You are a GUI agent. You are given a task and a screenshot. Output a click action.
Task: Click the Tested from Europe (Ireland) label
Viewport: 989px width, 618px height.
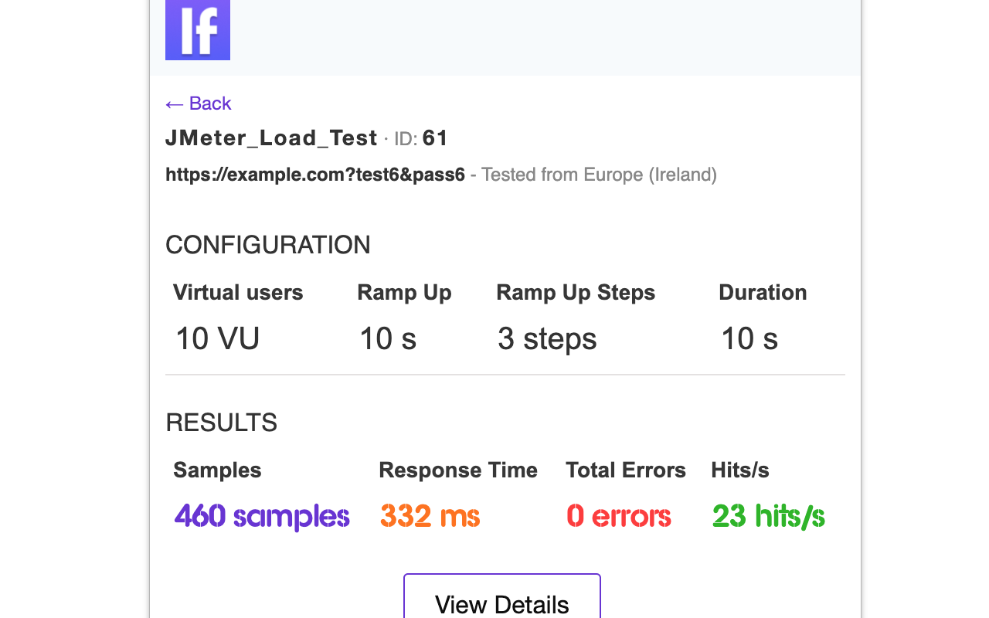tap(599, 175)
